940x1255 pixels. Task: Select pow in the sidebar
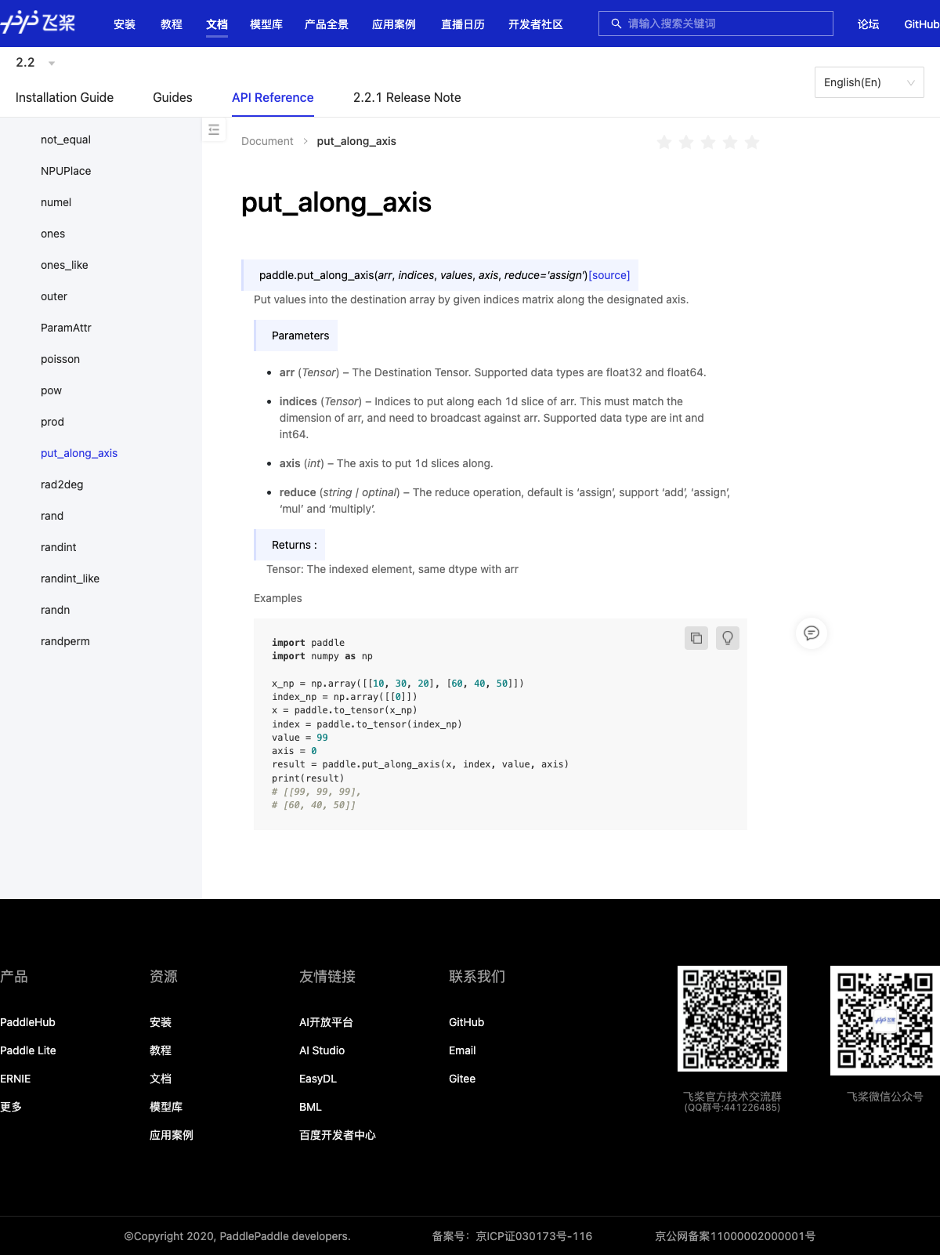[x=51, y=390]
